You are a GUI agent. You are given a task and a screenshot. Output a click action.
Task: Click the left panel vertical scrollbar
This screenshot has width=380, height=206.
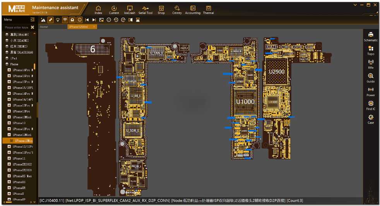pos(35,67)
